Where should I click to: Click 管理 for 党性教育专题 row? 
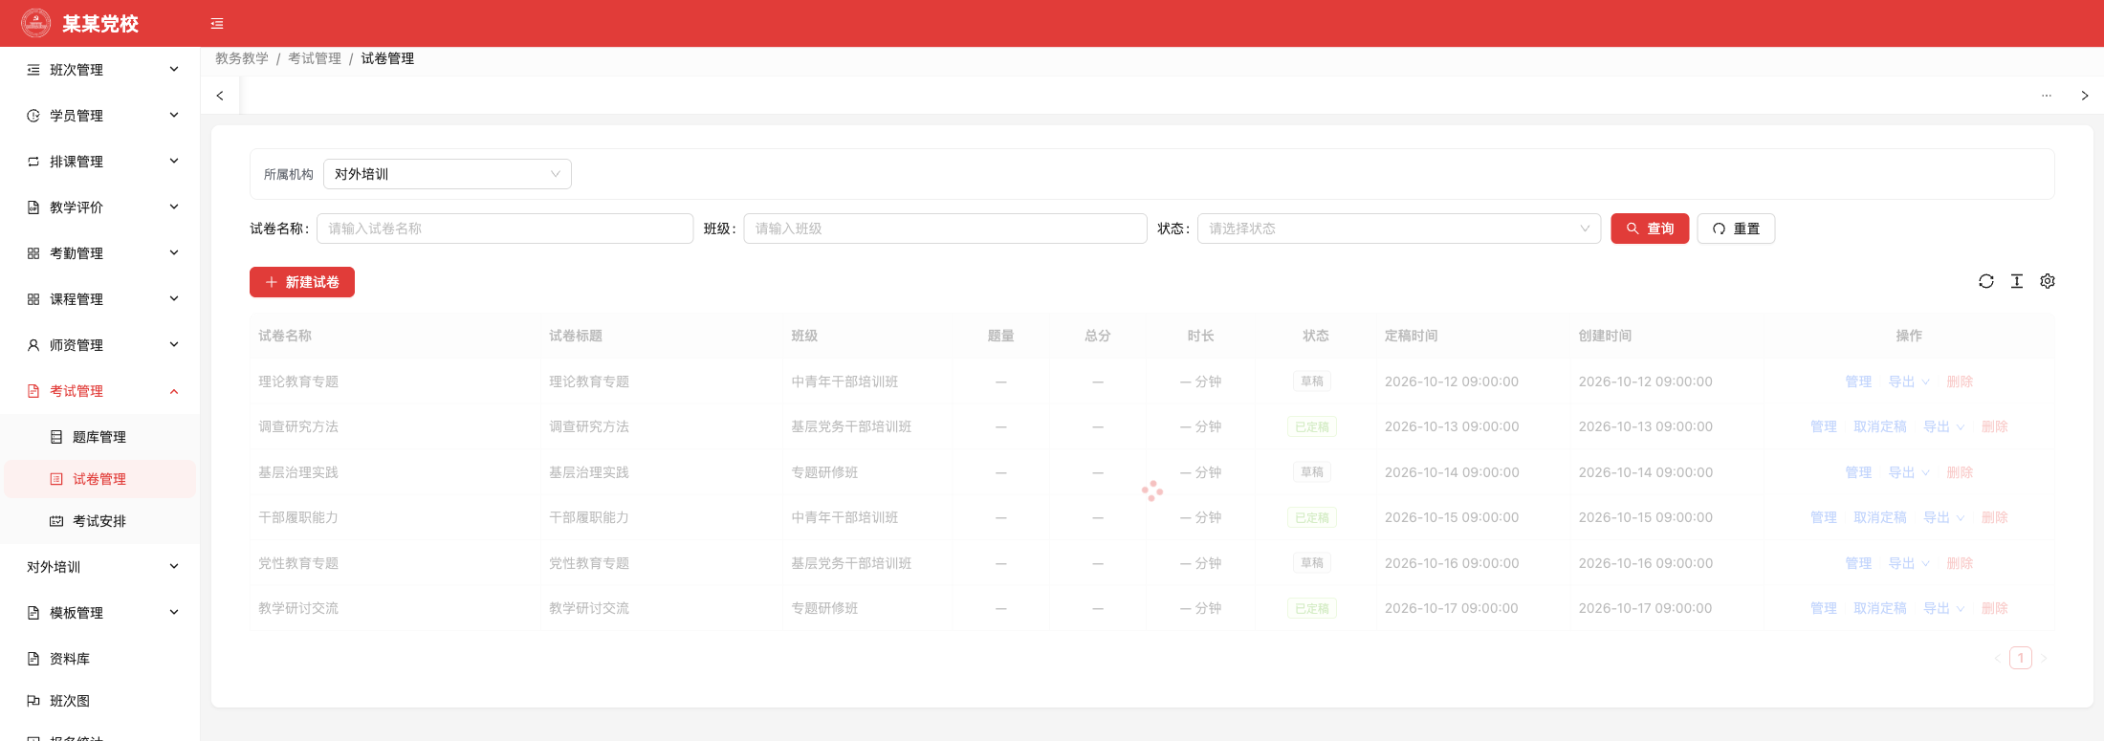(1858, 563)
